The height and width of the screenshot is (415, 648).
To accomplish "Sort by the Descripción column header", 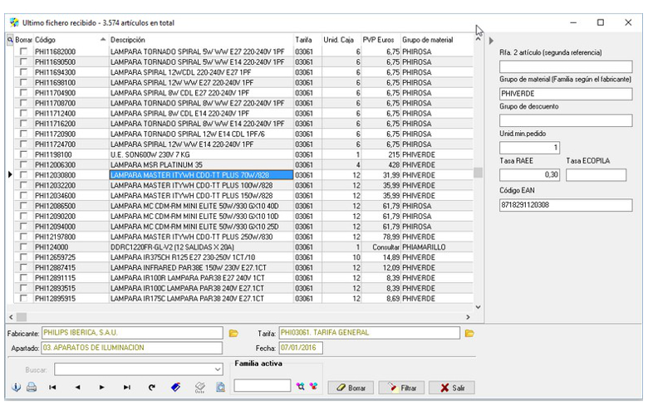I will click(x=201, y=40).
